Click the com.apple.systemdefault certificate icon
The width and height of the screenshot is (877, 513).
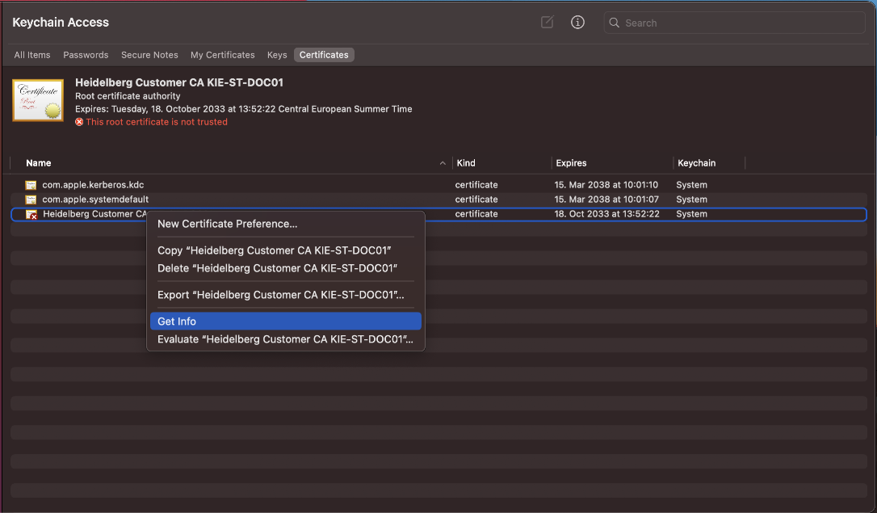[x=31, y=200]
